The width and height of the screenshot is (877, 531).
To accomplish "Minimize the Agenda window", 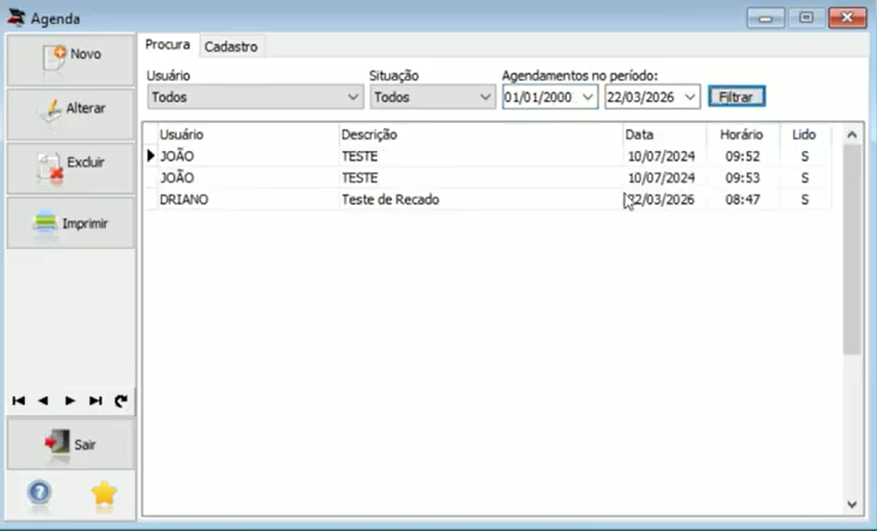I will (x=765, y=18).
